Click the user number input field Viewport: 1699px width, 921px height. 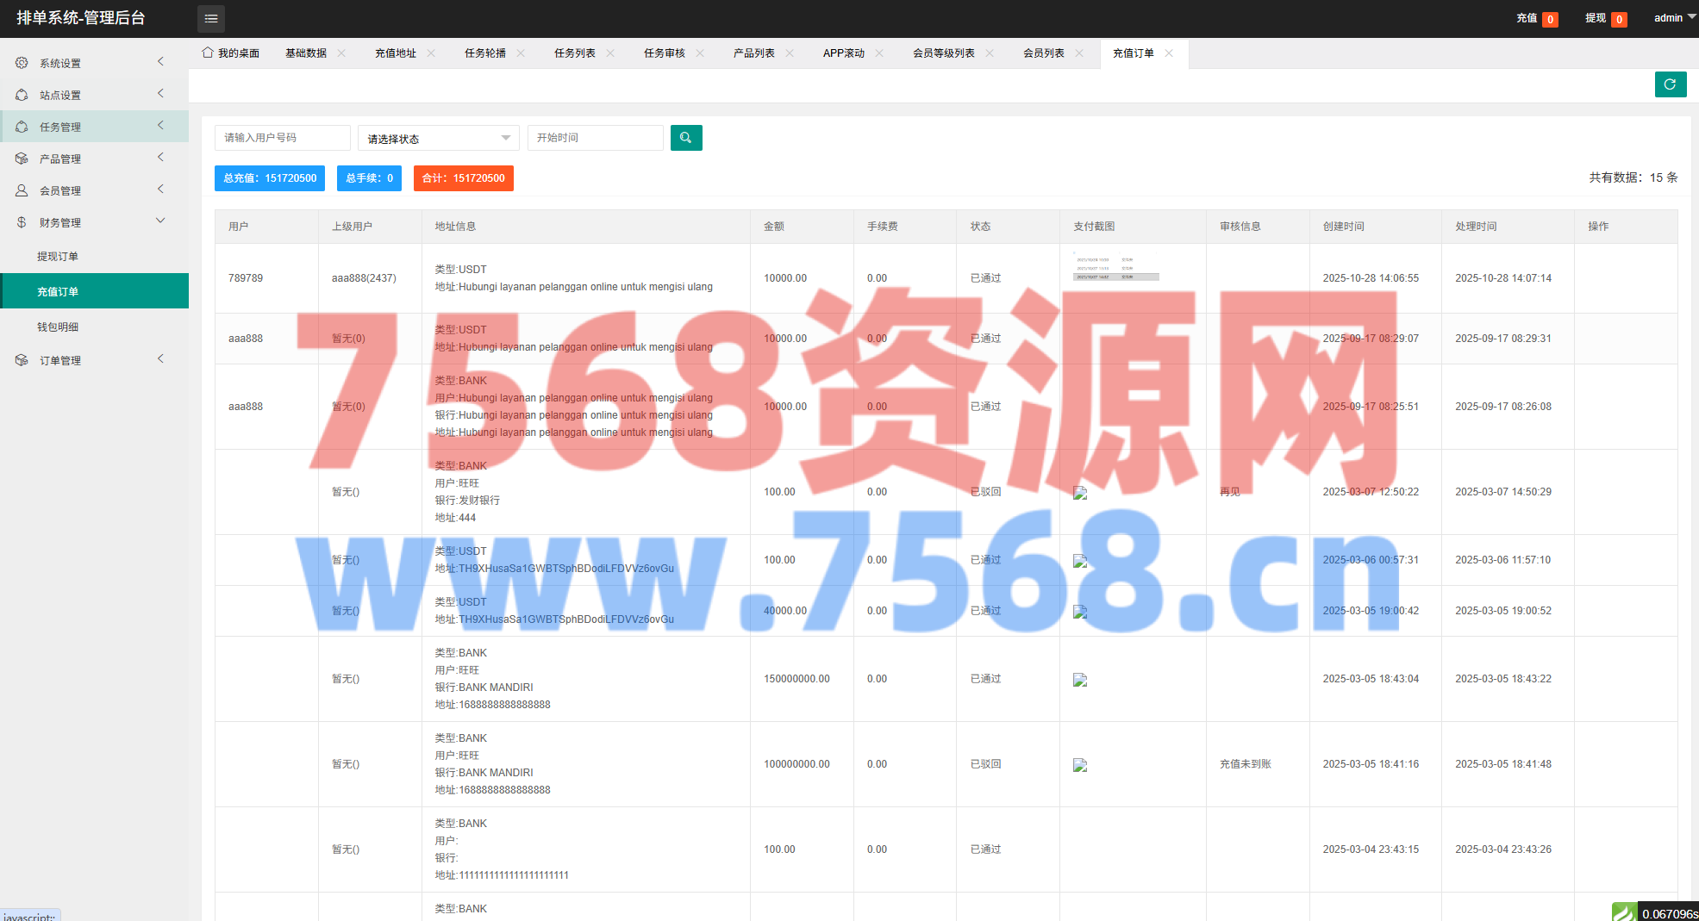coord(282,138)
